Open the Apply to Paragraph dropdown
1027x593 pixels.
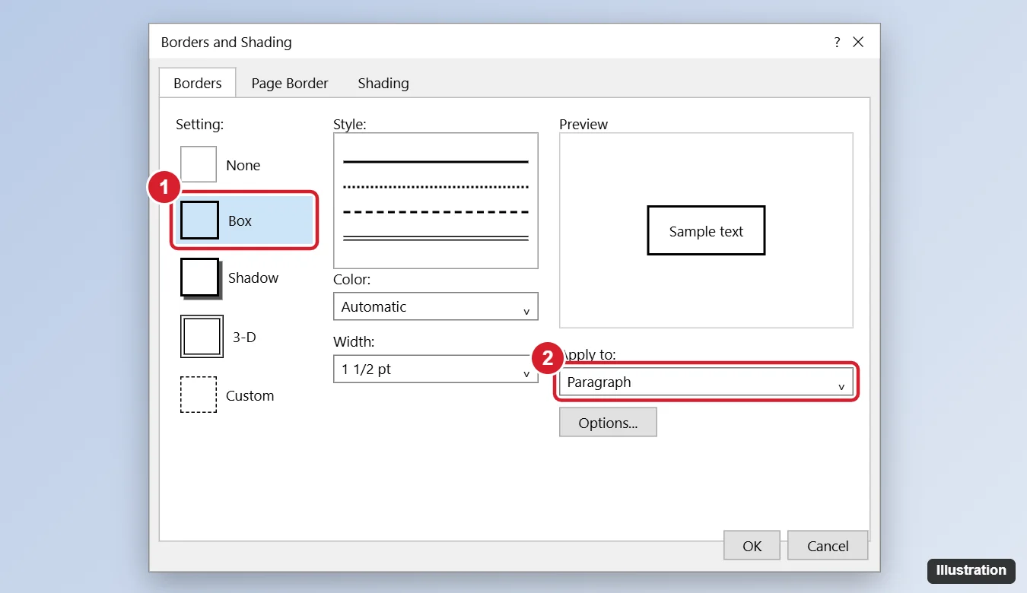click(706, 382)
